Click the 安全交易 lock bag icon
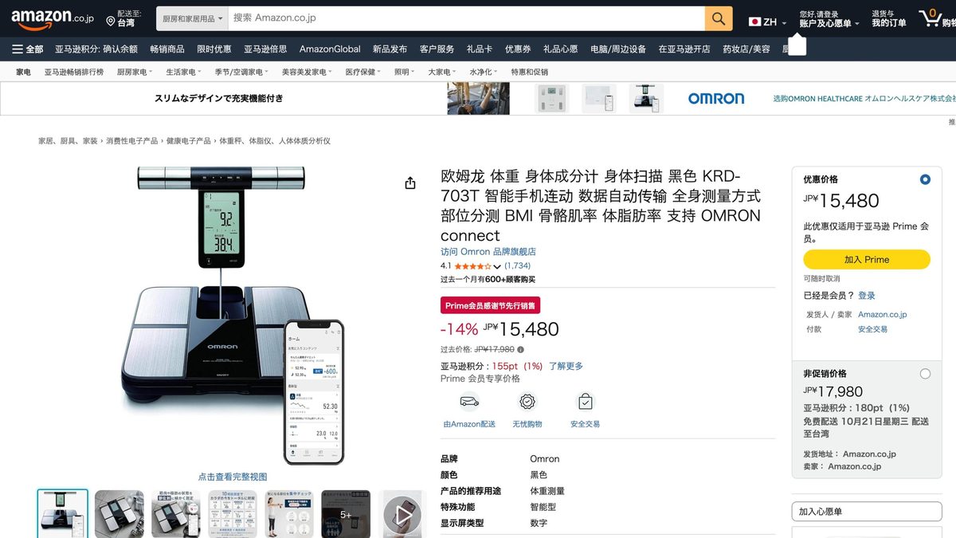This screenshot has height=538, width=956. pyautogui.click(x=586, y=402)
